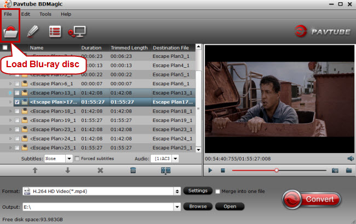Screen dimensions: 356x224
Task: Expand the Escape Plan 13_1 tree row
Action: coord(10,93)
